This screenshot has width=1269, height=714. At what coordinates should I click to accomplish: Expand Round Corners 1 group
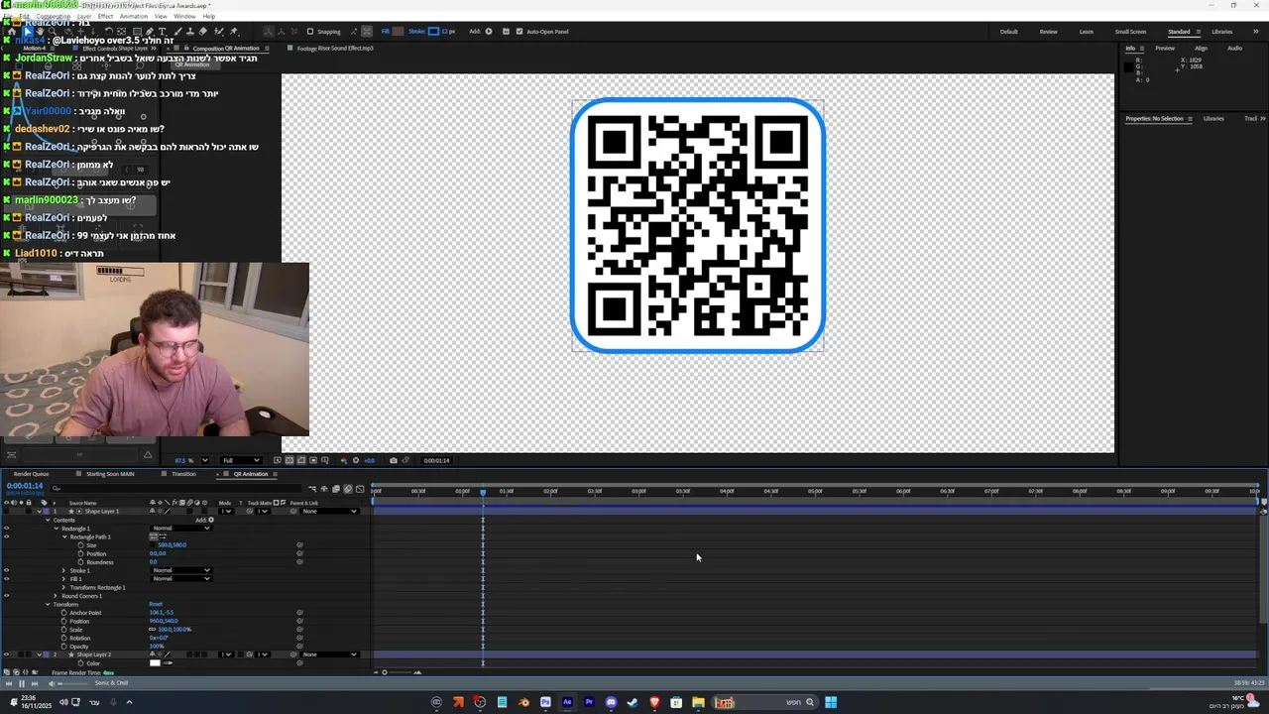click(x=56, y=596)
